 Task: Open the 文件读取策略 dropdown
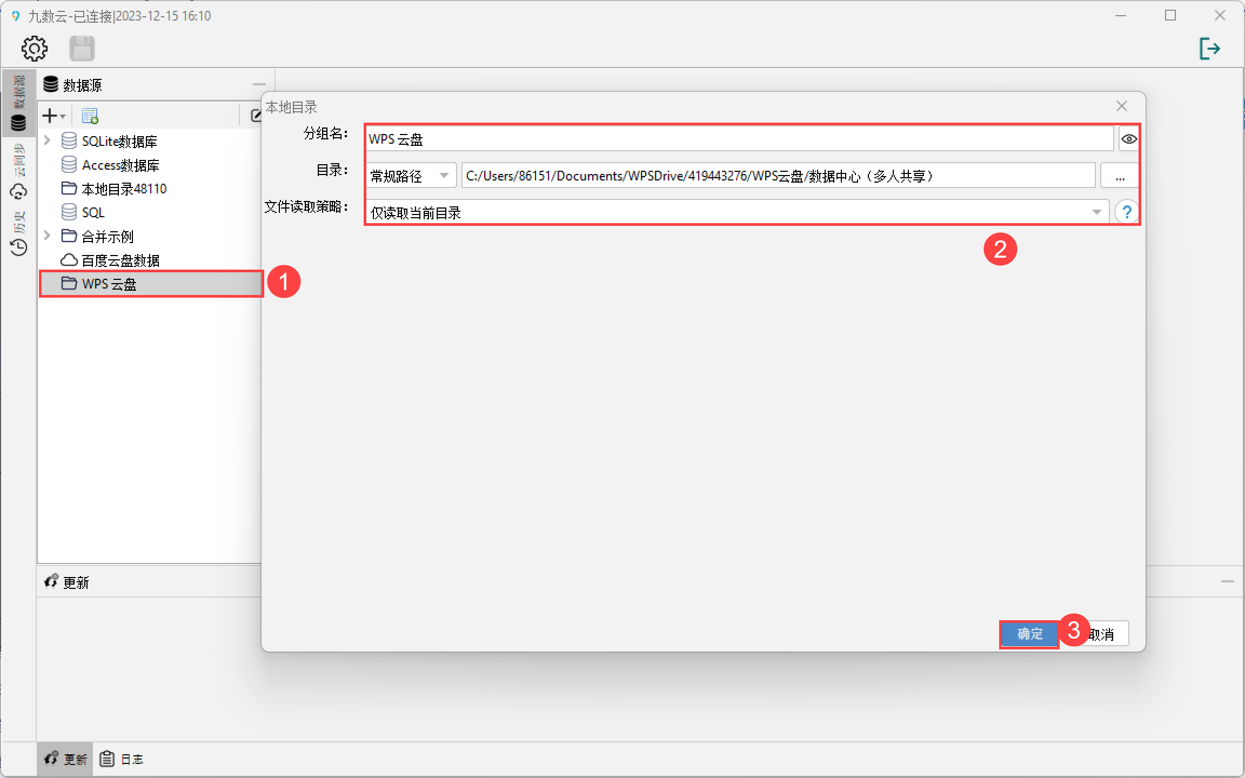click(737, 212)
